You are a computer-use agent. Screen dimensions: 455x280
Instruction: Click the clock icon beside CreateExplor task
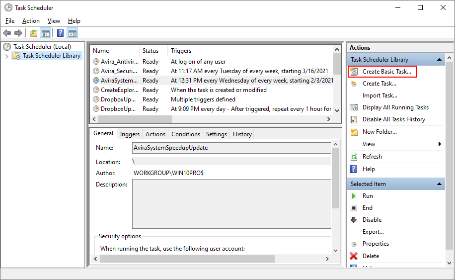[96, 90]
